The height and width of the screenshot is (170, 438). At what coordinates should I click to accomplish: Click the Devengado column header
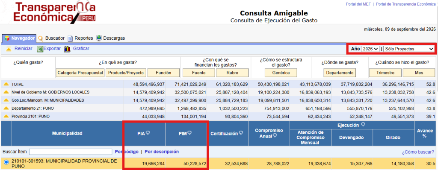[352, 138]
